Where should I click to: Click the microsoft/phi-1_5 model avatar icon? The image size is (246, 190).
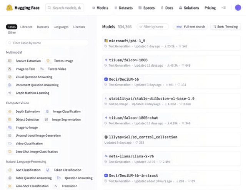point(106,41)
